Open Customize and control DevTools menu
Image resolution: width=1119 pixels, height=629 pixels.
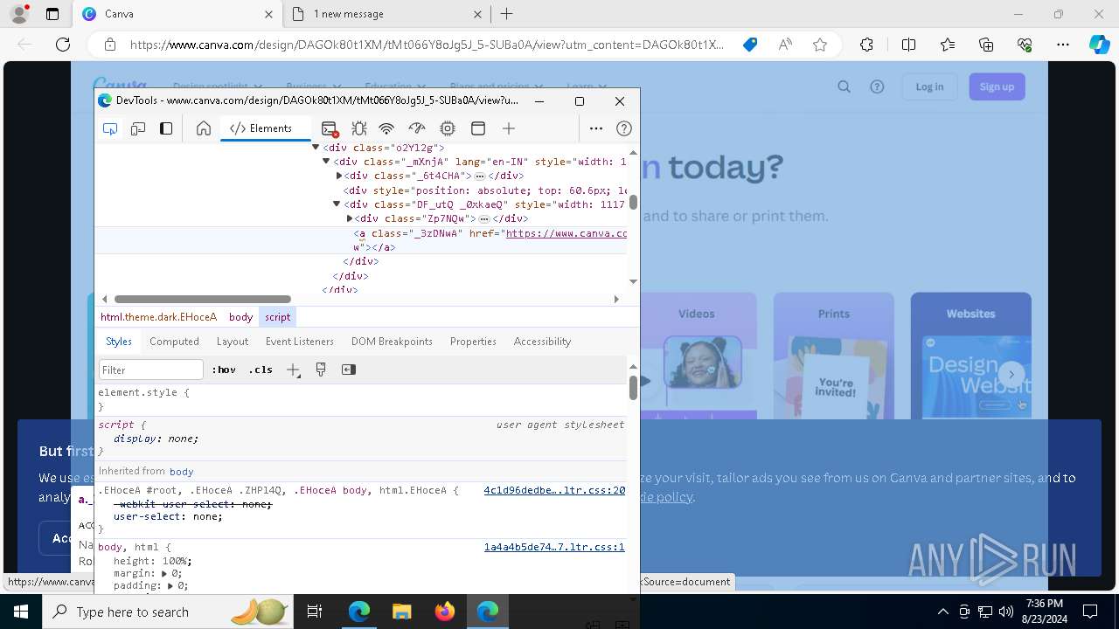point(596,128)
